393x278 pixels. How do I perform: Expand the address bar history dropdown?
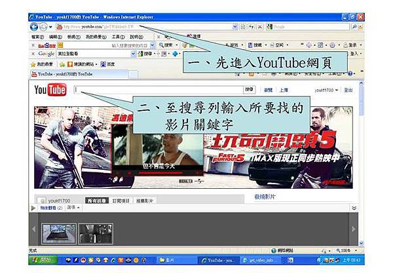(235, 27)
